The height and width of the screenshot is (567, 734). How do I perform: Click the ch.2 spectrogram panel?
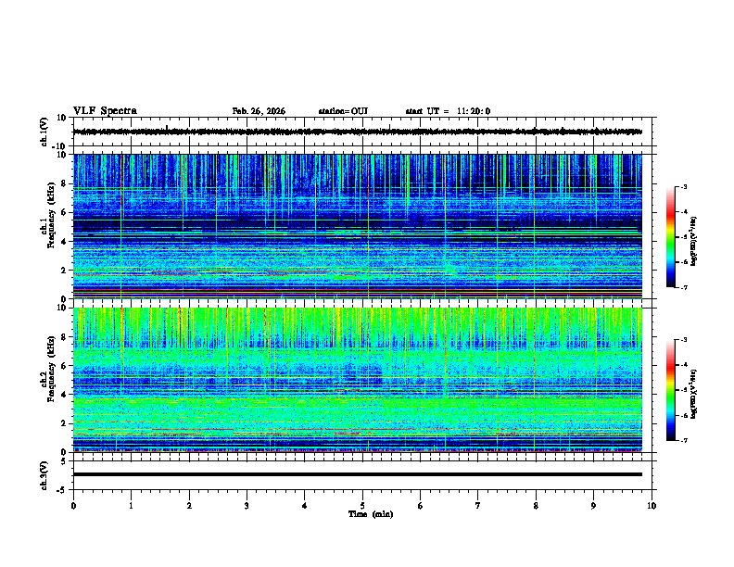tap(357, 380)
